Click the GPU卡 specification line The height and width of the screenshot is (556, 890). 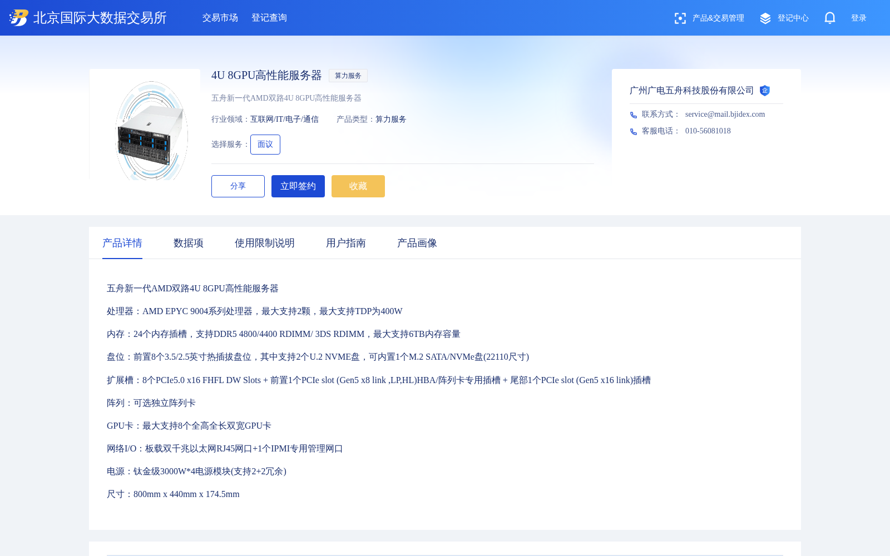(189, 426)
